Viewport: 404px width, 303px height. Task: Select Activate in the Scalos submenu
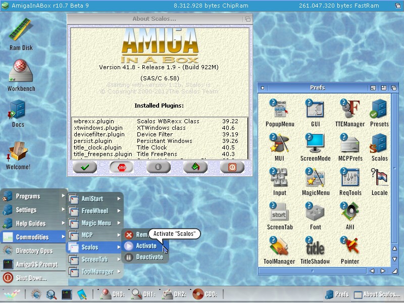point(145,246)
